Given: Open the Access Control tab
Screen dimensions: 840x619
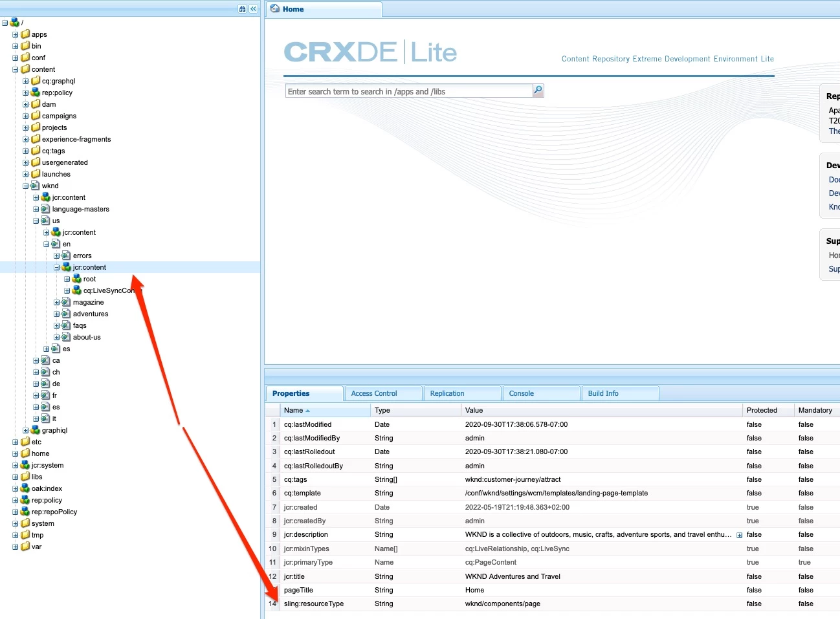Looking at the screenshot, I should (x=383, y=393).
